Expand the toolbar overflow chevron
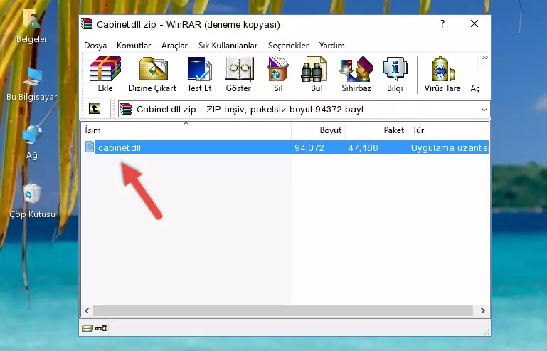Screen dimensions: 547x351 484,57
